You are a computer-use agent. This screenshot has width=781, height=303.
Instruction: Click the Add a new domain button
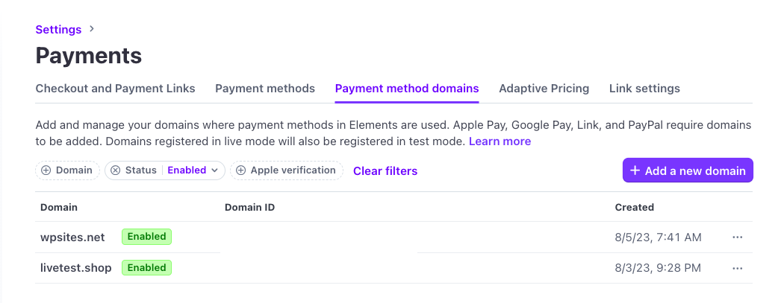tap(688, 170)
